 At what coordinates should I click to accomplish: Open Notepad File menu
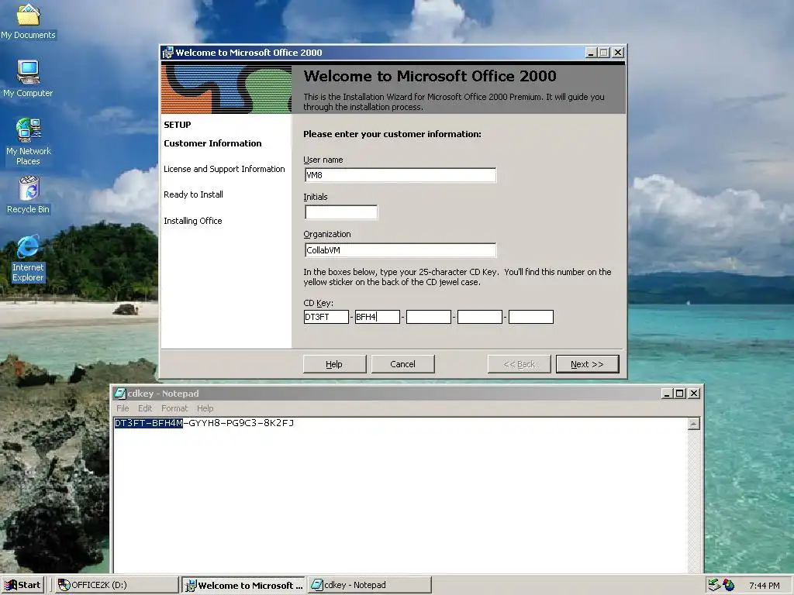click(123, 408)
